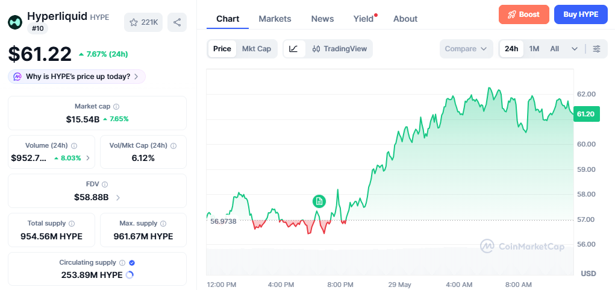Show FDV info icon
The image size is (615, 290).
[105, 184]
